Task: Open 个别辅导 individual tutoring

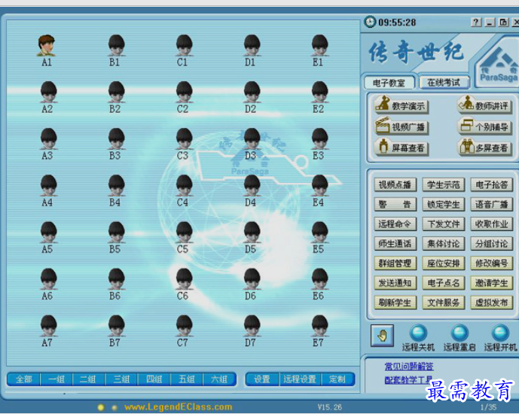Action: click(484, 126)
